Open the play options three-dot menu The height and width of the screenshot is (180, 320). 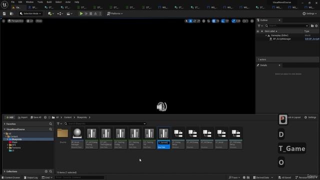[x=100, y=13]
